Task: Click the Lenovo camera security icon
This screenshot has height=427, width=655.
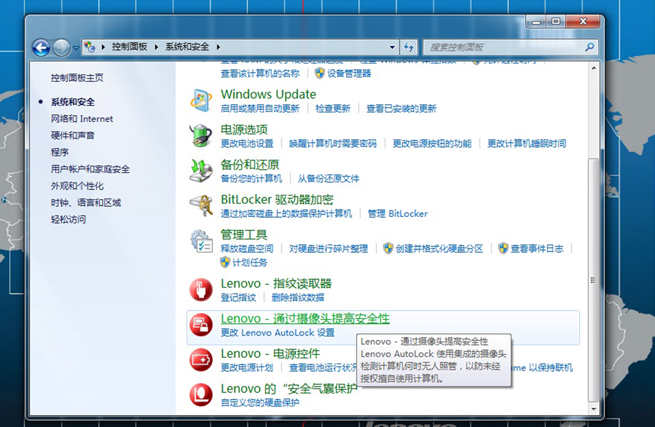Action: [x=201, y=325]
